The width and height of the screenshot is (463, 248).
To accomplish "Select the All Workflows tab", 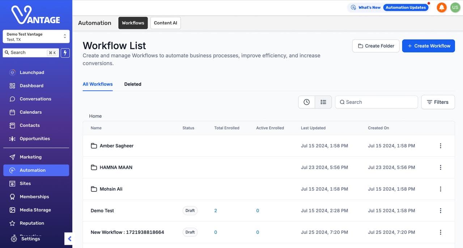I will (x=98, y=84).
